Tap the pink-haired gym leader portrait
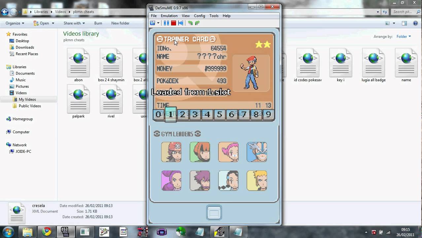The image size is (422, 238). (228, 152)
